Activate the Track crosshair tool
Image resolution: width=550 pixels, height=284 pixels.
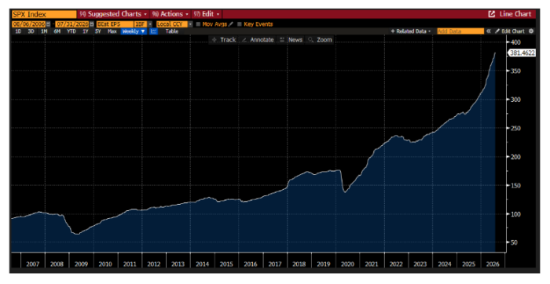pyautogui.click(x=224, y=39)
